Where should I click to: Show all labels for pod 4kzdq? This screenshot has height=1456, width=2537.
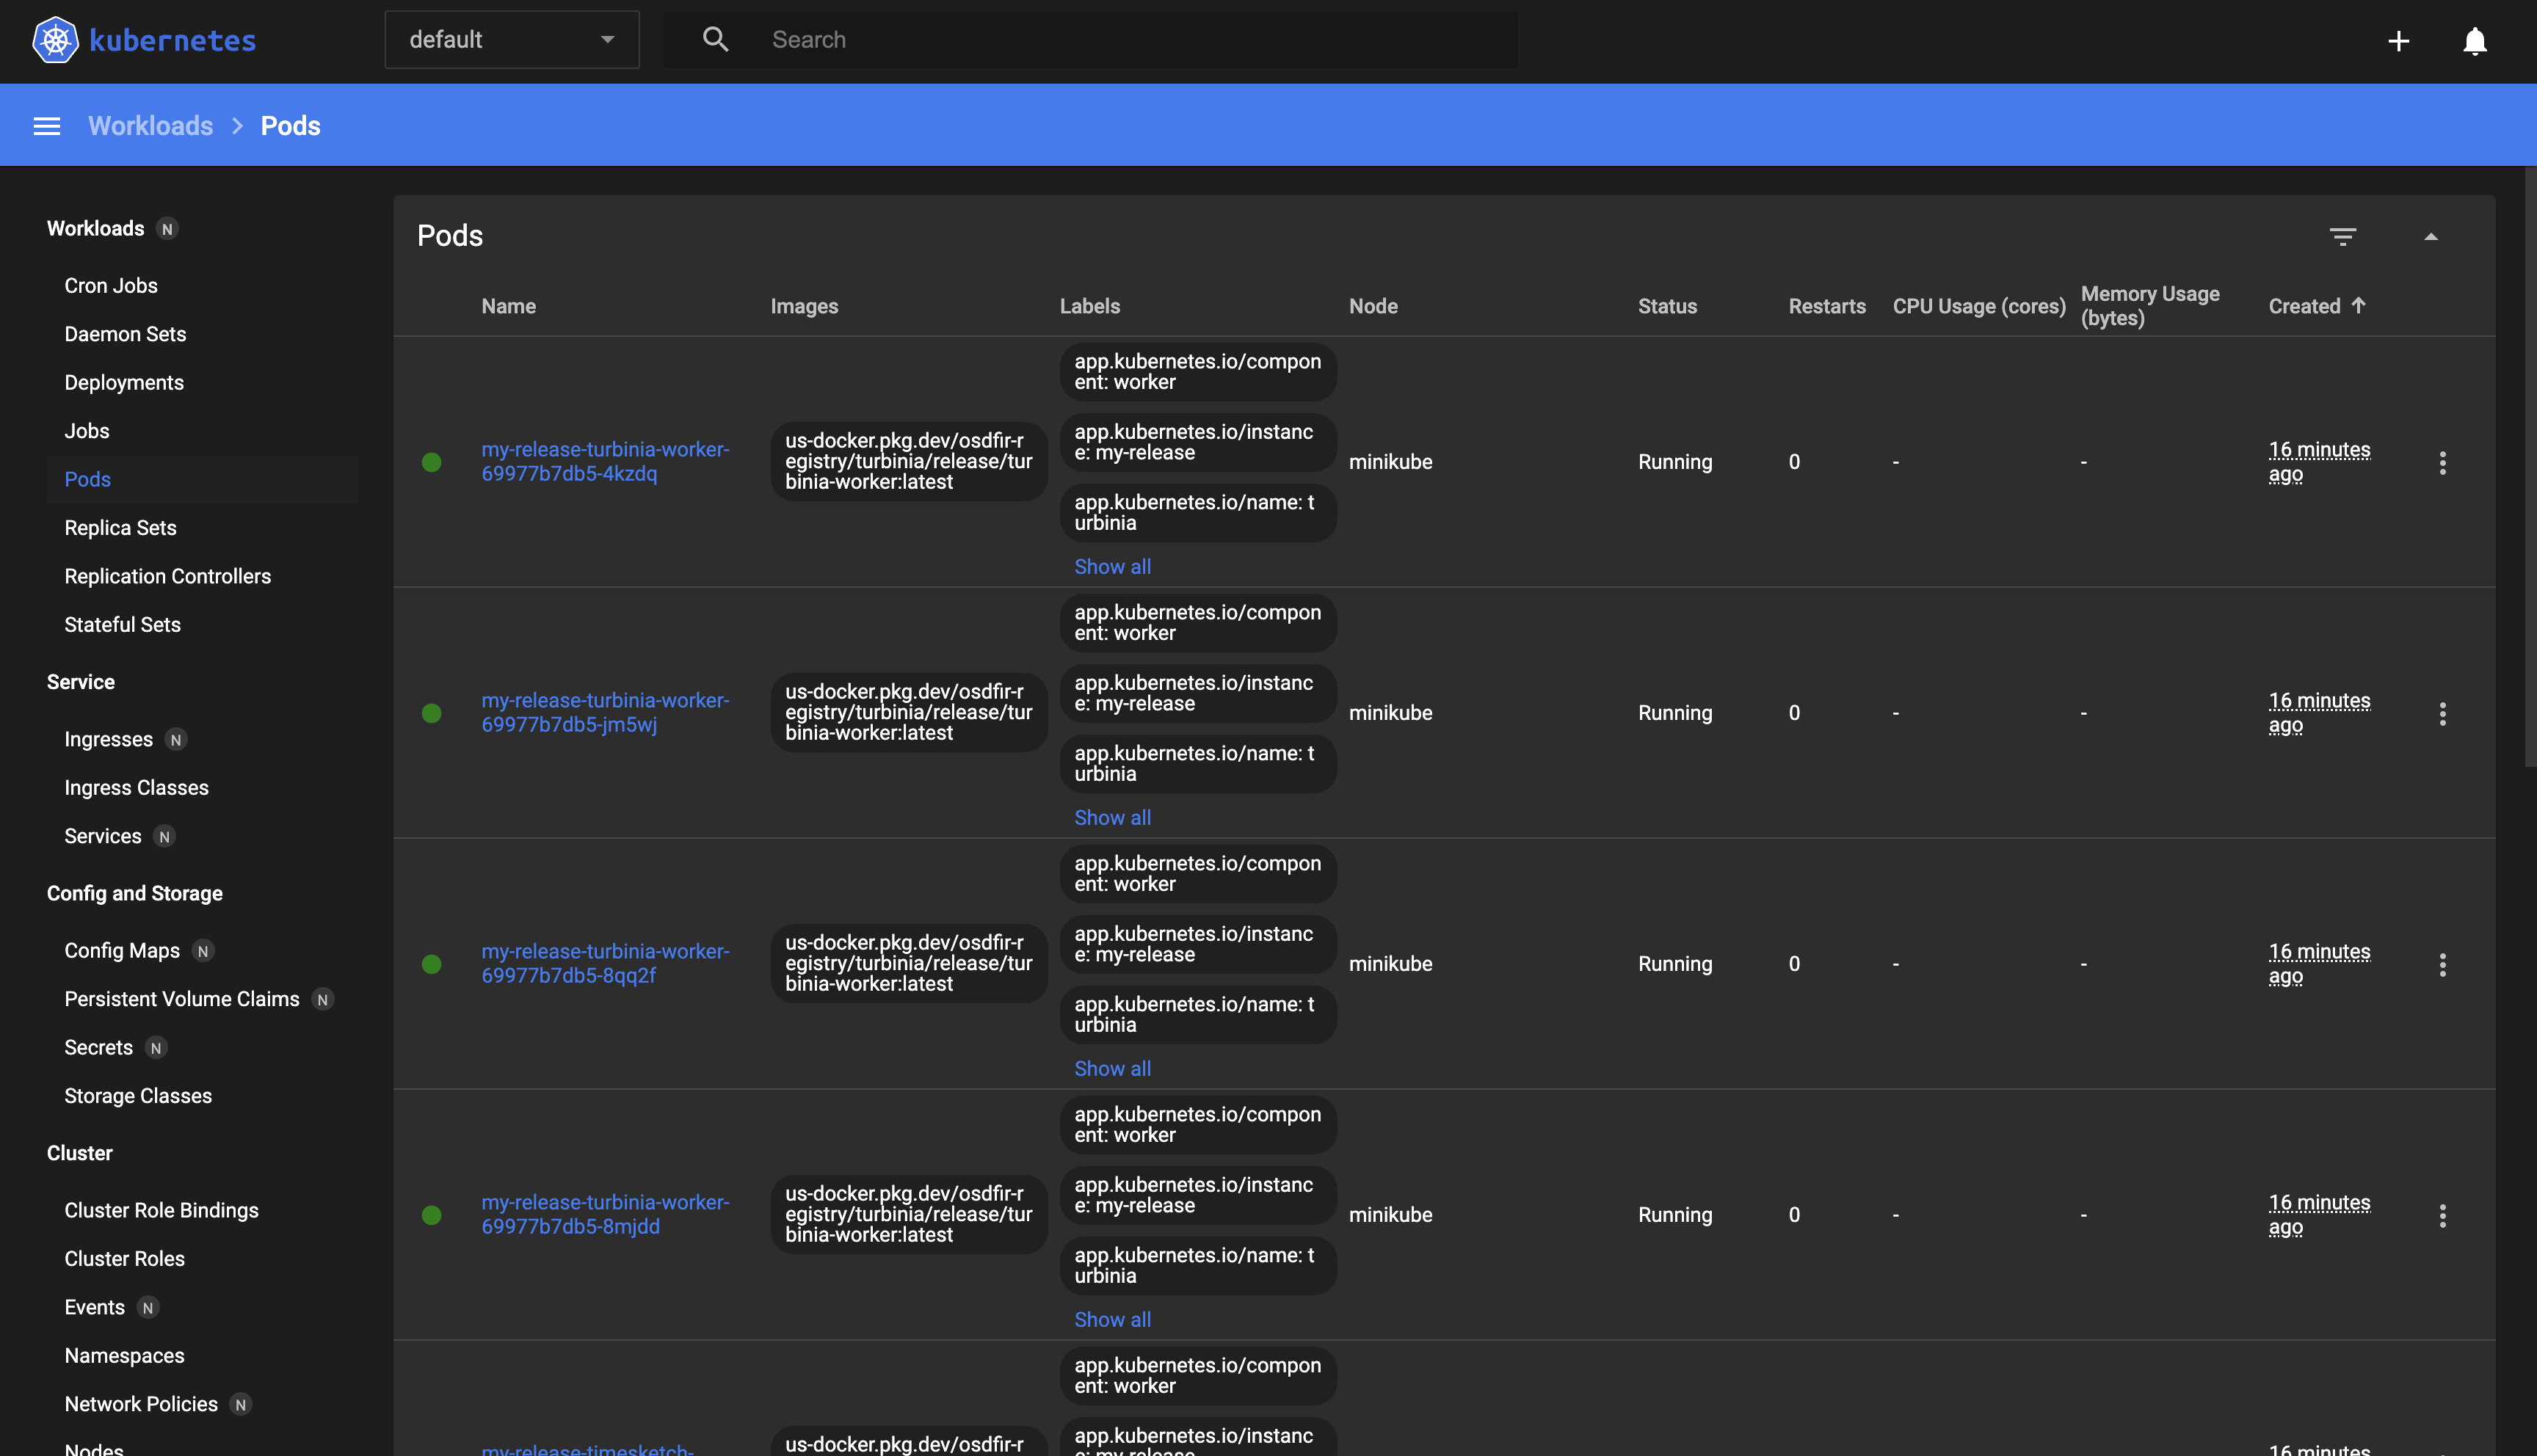1112,567
